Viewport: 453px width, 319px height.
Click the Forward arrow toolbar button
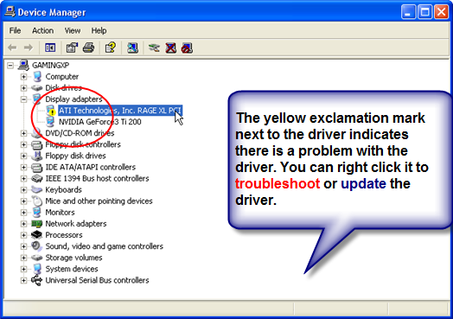28,48
